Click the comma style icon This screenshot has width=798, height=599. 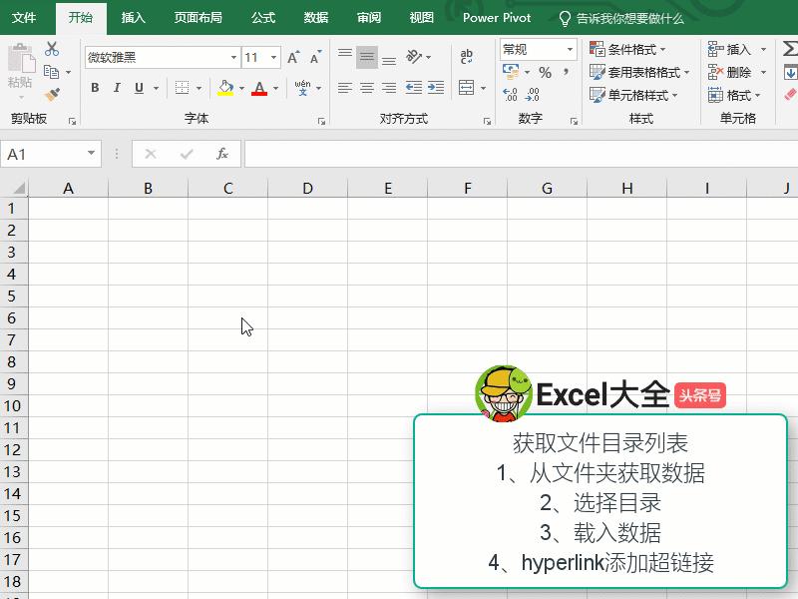(567, 71)
